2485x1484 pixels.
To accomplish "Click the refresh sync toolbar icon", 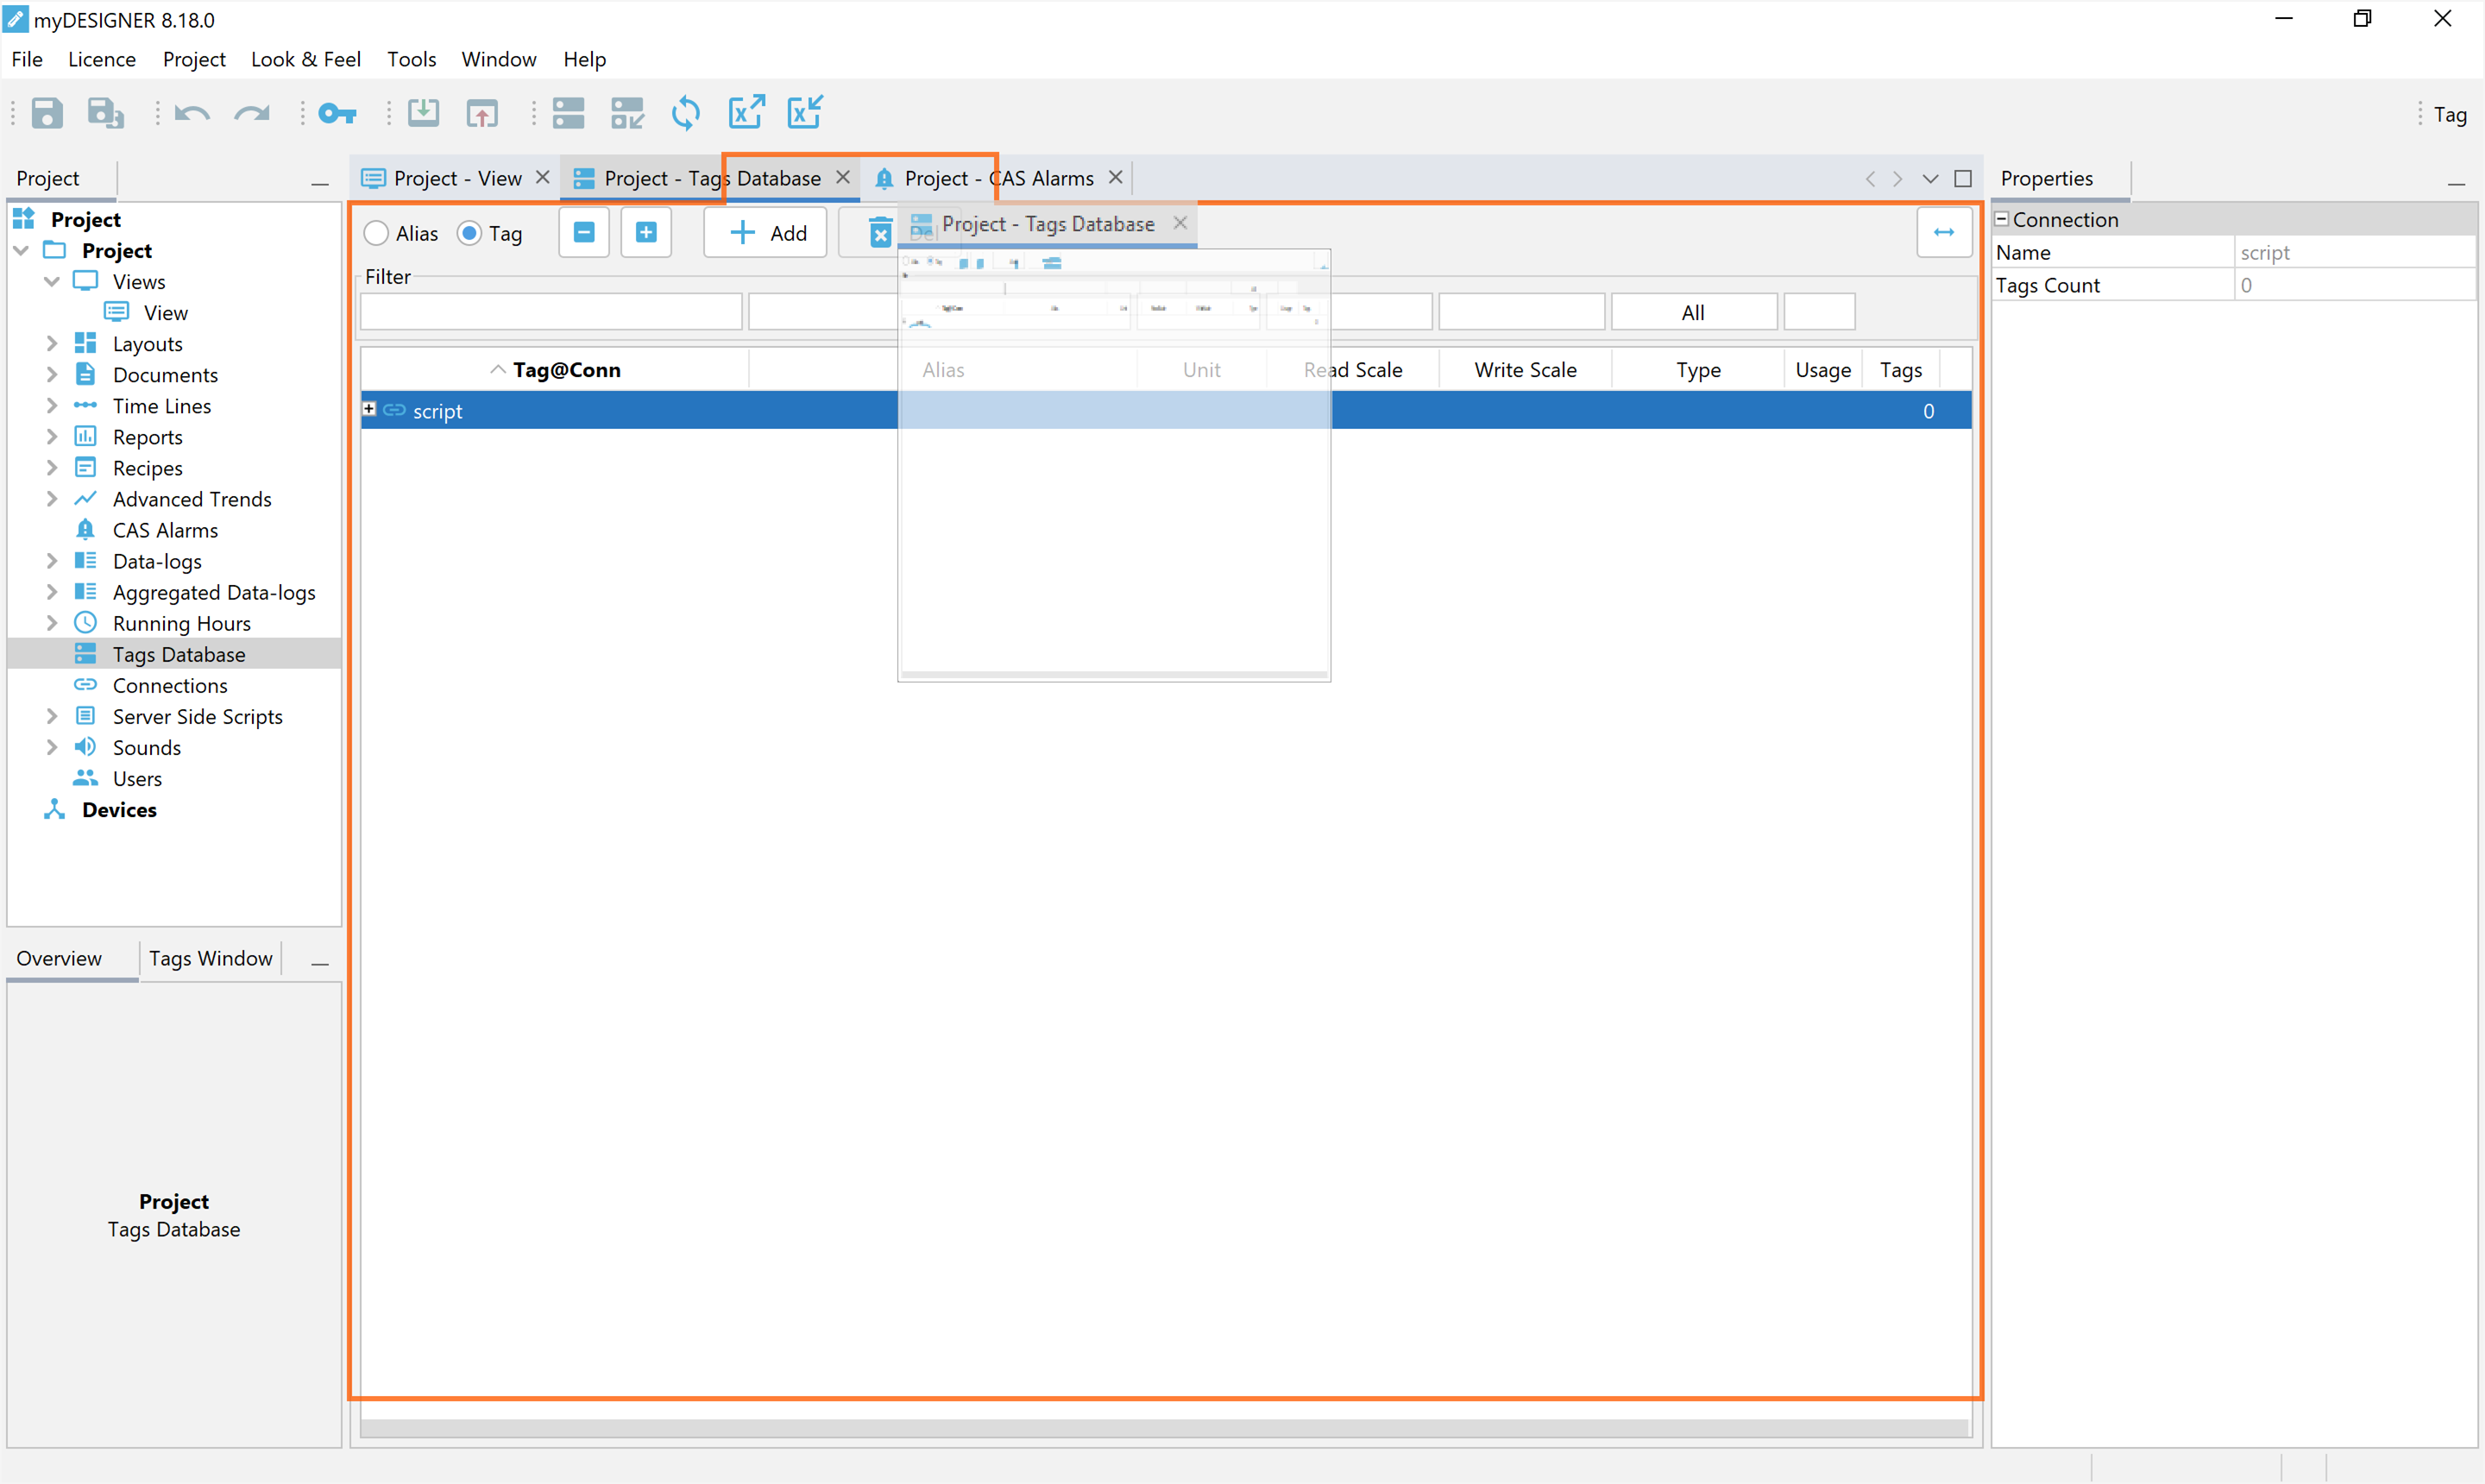I will point(686,113).
